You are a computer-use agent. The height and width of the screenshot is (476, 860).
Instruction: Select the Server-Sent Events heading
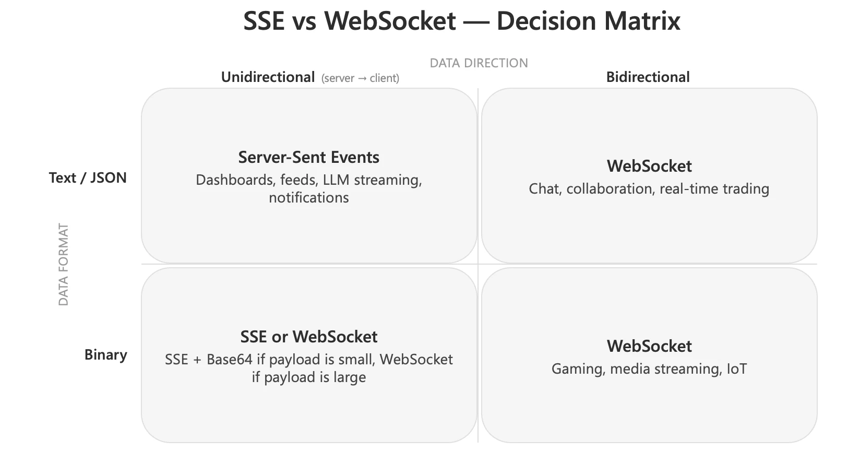[x=308, y=157]
